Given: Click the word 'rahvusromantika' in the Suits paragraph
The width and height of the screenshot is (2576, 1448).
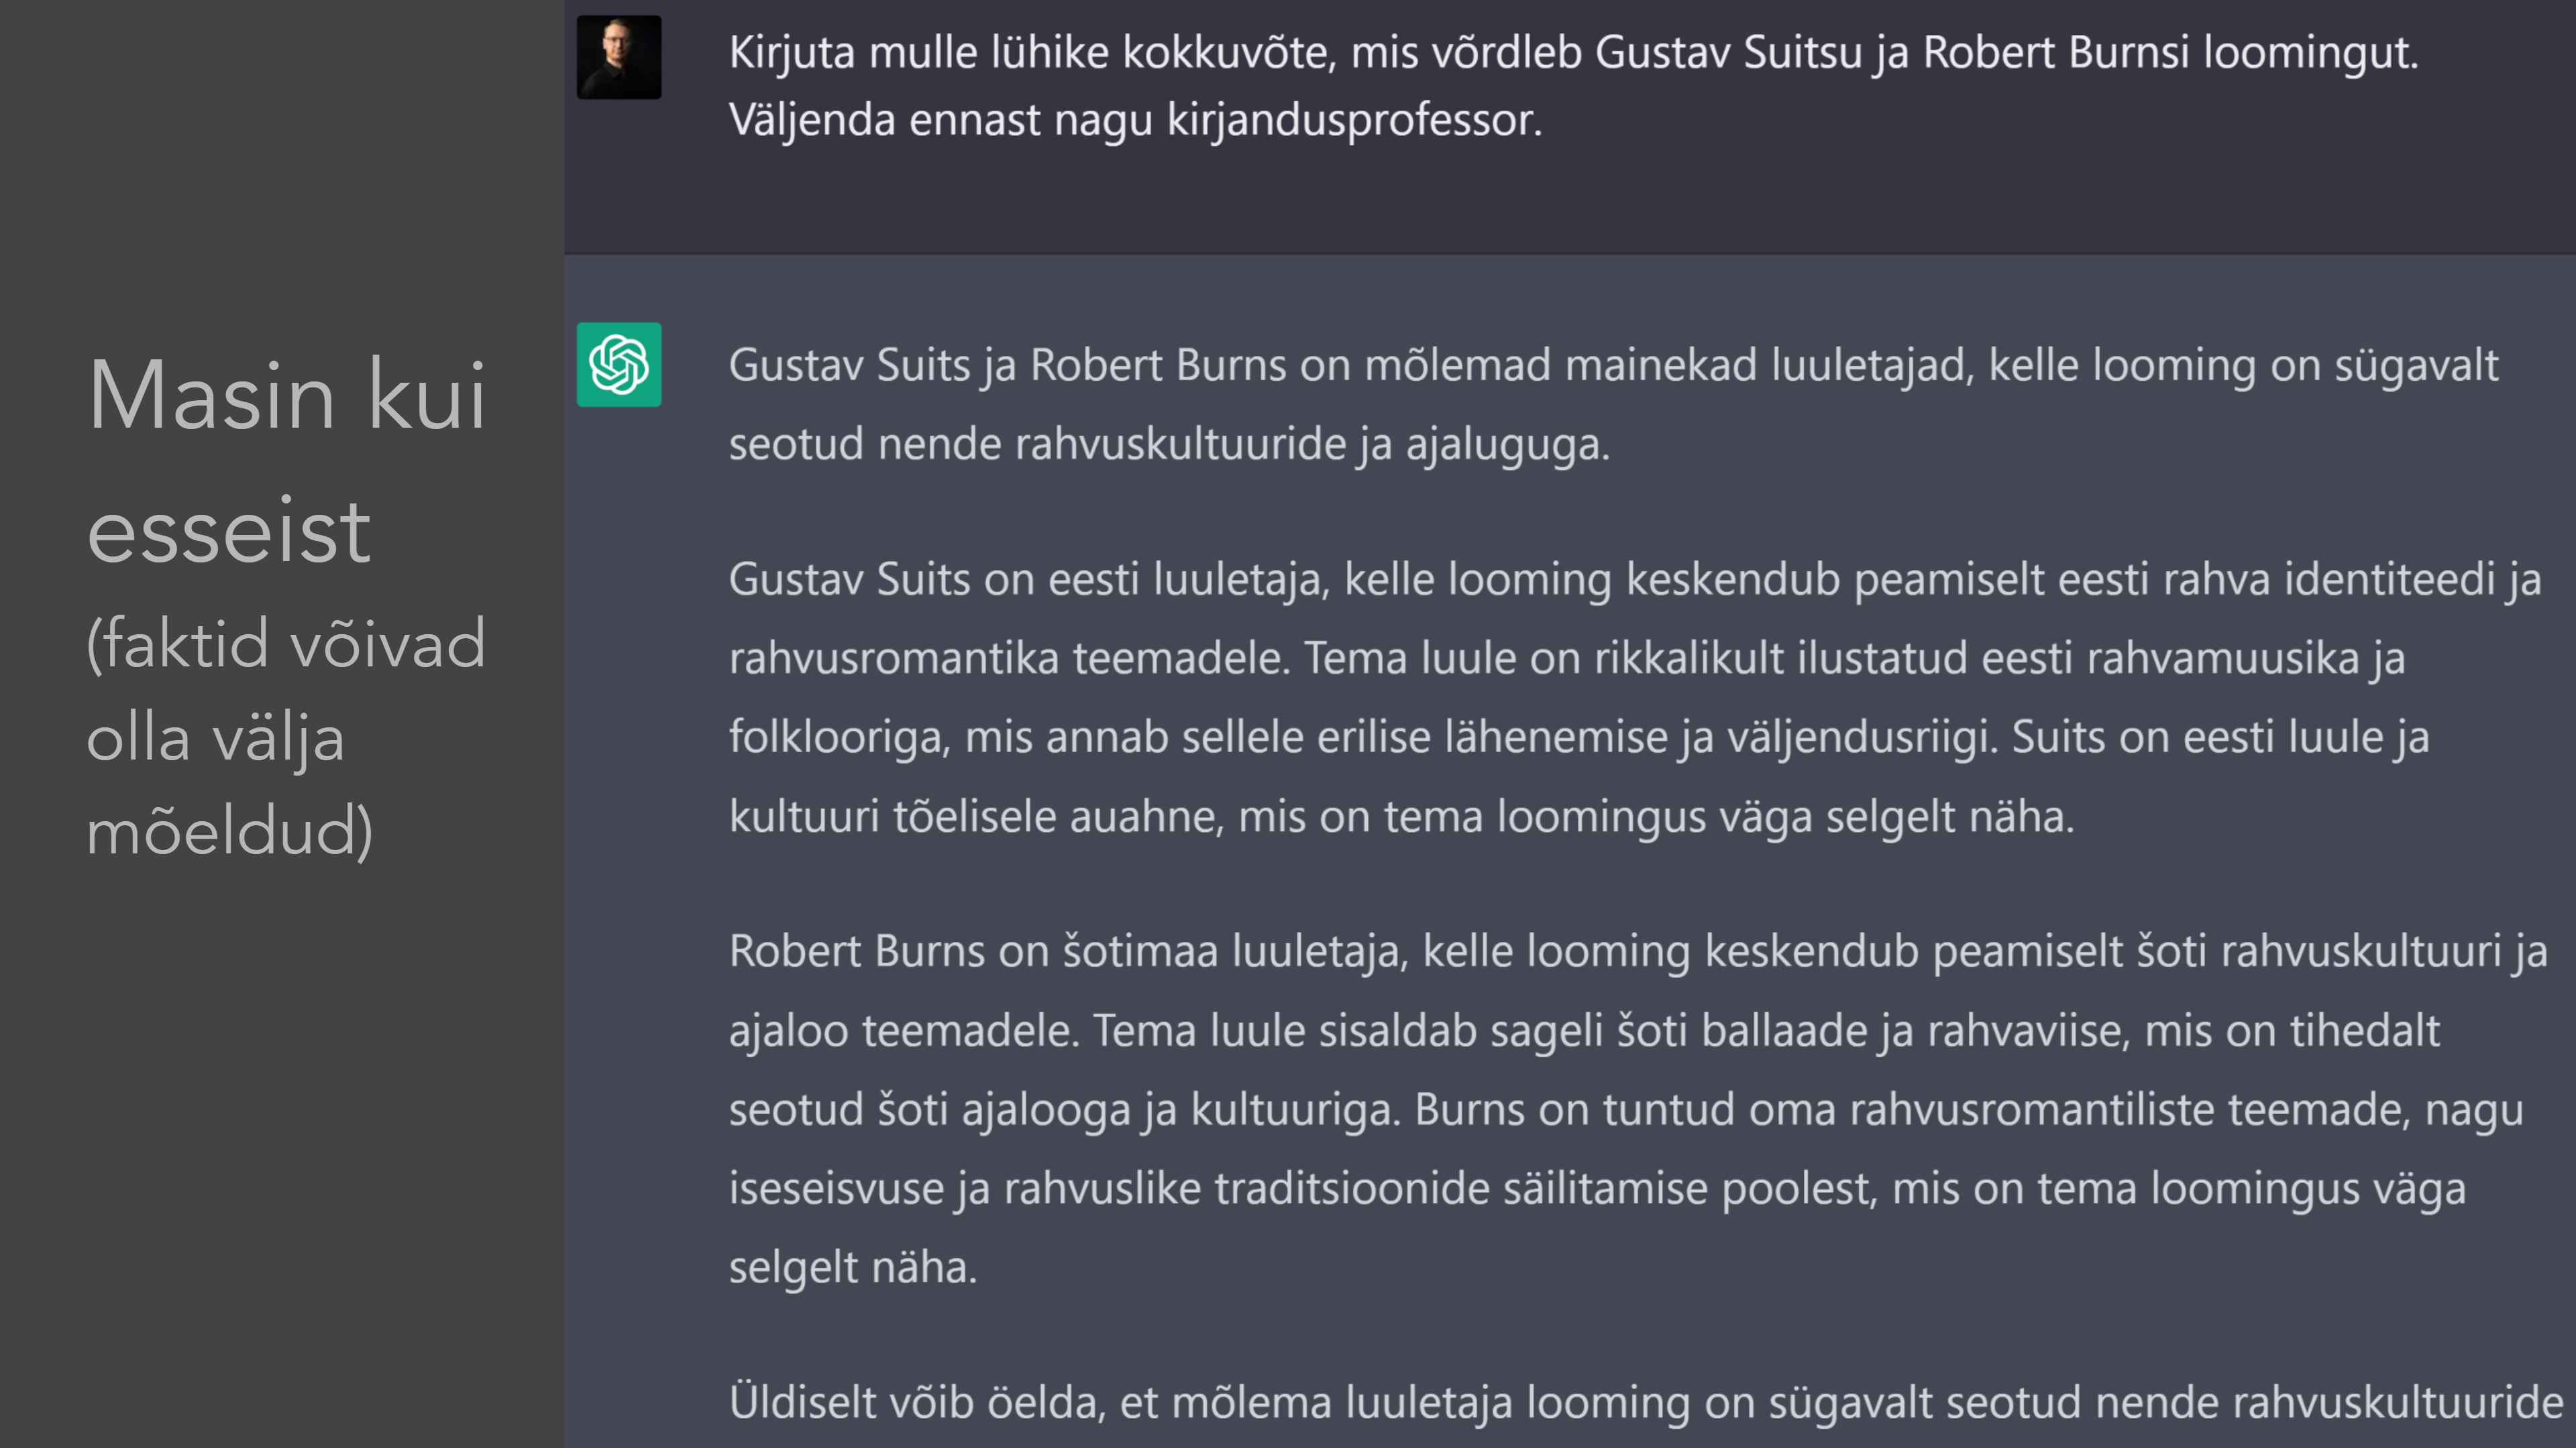Looking at the screenshot, I should tap(894, 658).
